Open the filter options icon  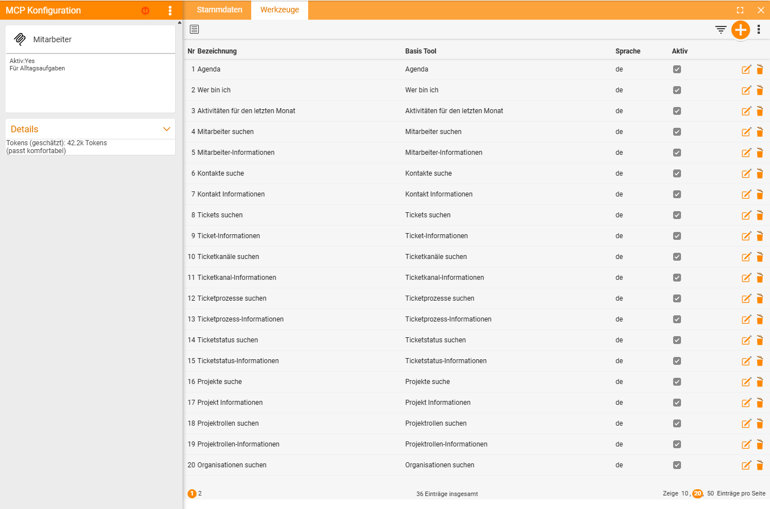tap(720, 30)
